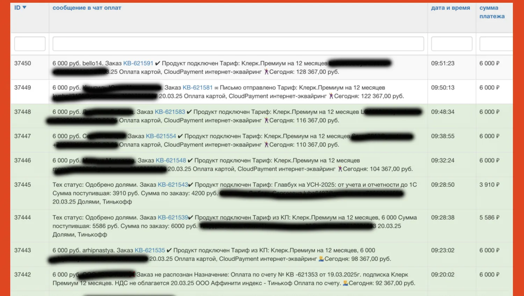Focus the ID filter input field
The image size is (524, 296).
click(x=30, y=44)
